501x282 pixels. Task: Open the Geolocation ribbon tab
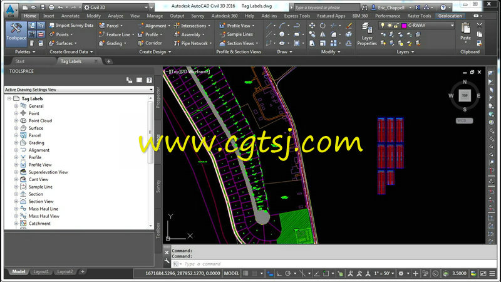click(450, 16)
